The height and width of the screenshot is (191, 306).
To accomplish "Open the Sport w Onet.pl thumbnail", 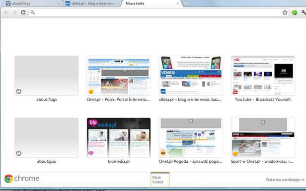I will [x=263, y=137].
